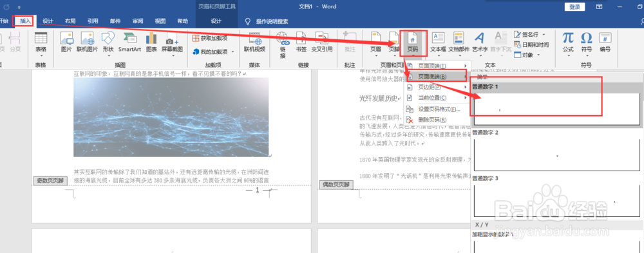Open the 页眉 header dropdown
The width and height of the screenshot is (644, 253).
click(375, 43)
